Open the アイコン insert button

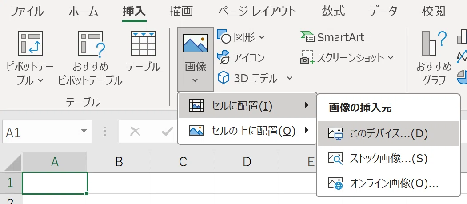tap(241, 57)
